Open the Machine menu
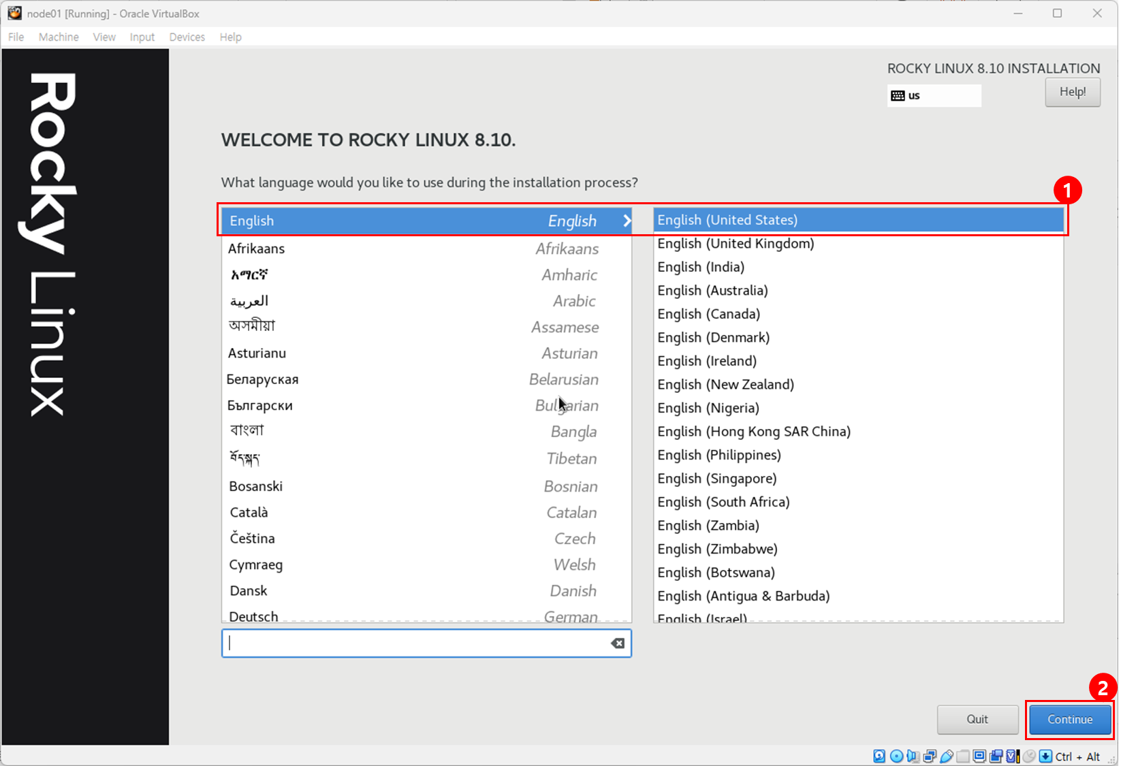 pos(59,37)
